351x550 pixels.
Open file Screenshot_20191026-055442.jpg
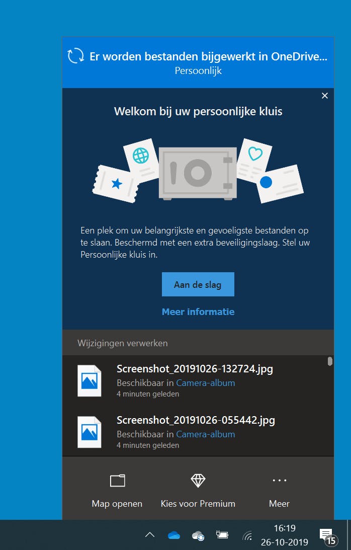click(196, 420)
